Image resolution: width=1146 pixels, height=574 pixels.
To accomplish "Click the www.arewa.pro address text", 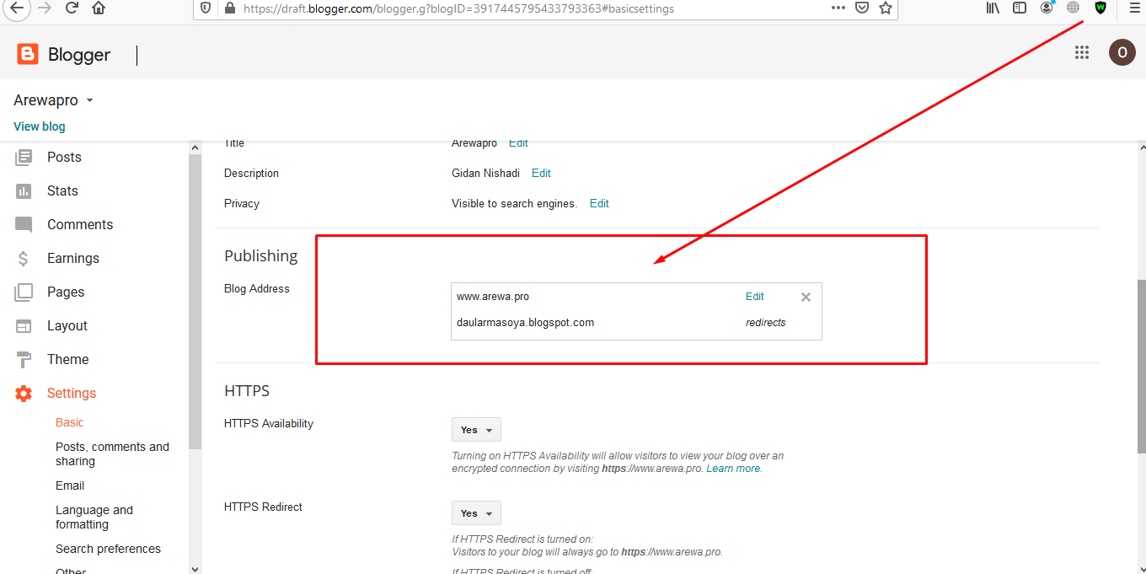I will [x=493, y=297].
